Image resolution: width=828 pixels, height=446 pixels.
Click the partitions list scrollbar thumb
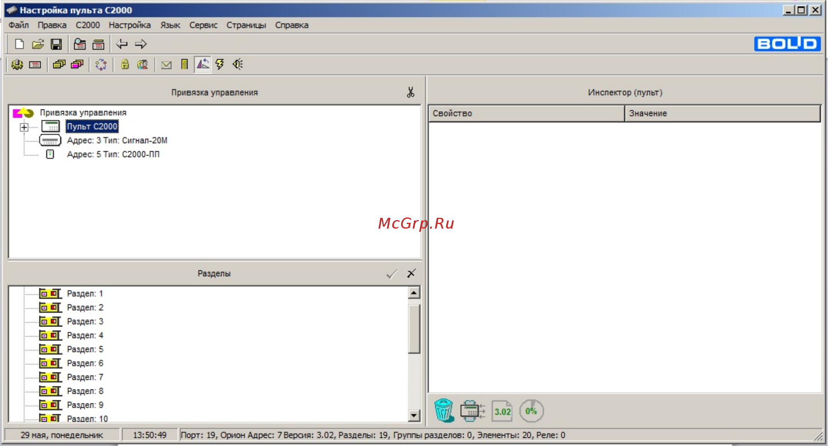pyautogui.click(x=414, y=329)
